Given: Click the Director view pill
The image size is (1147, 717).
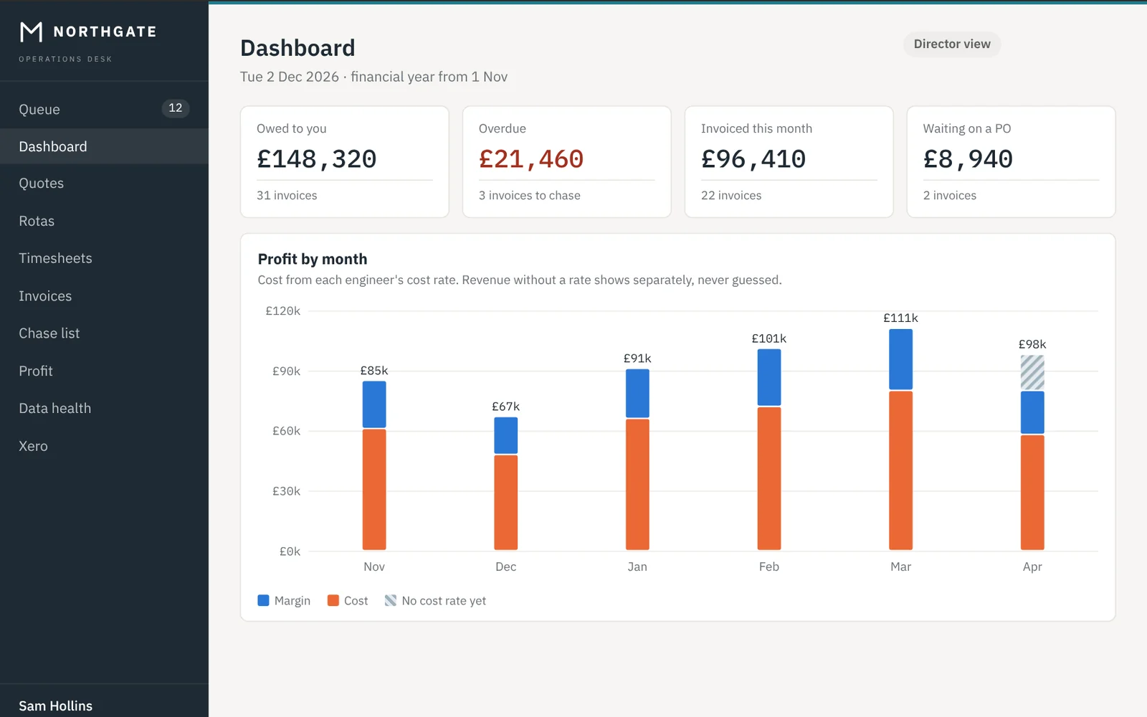Looking at the screenshot, I should coord(952,44).
